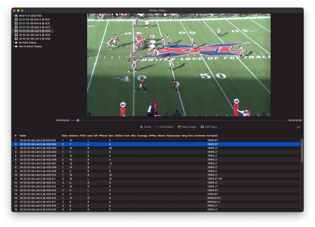The image size is (315, 227).
Task: Click the OffPlay column header
Action: click(153, 136)
